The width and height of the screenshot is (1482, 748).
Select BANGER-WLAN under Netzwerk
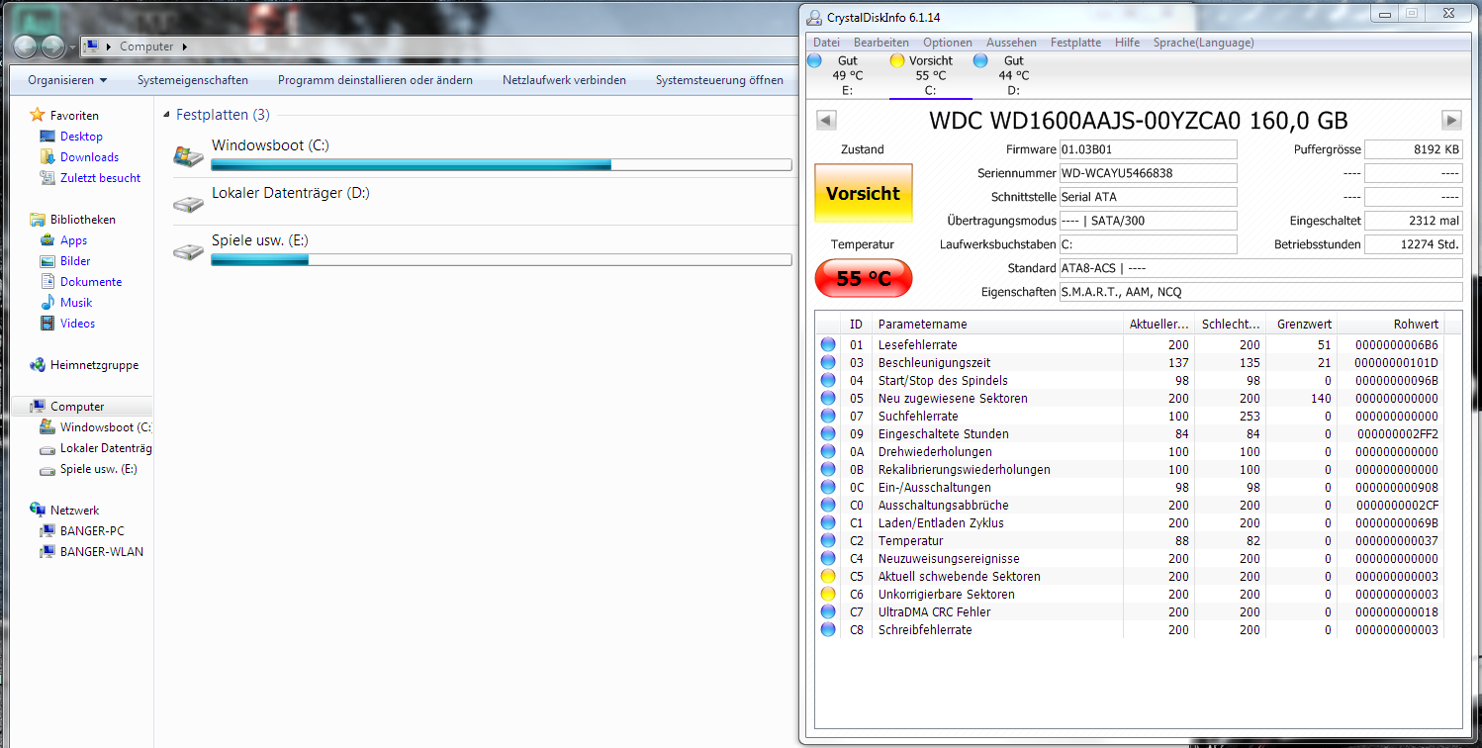[101, 552]
